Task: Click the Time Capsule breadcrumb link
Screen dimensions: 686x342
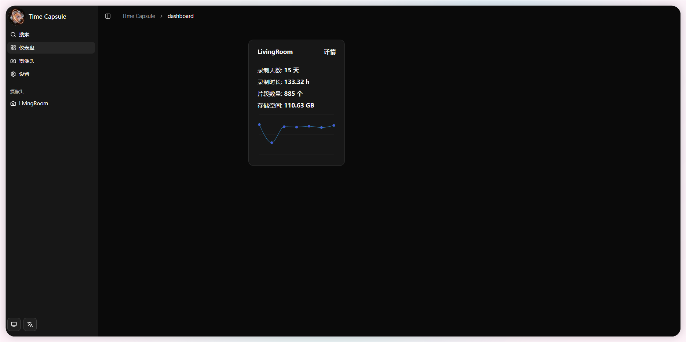Action: click(x=138, y=16)
